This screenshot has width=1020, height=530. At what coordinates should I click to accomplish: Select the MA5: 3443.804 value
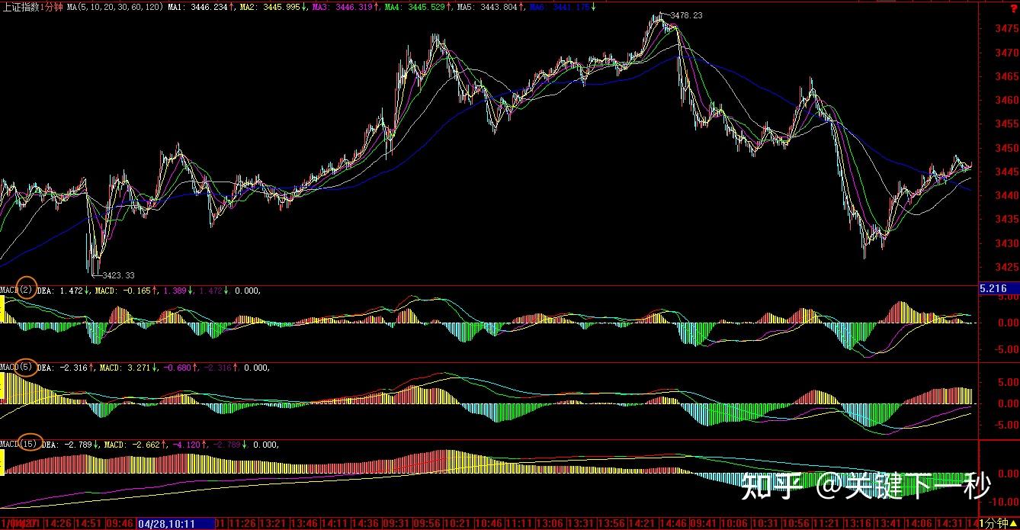click(488, 6)
